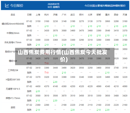This screenshot has height=113, width=130.
Task: Select the date 2026年07月02日 星期四
Action: point(54,5)
